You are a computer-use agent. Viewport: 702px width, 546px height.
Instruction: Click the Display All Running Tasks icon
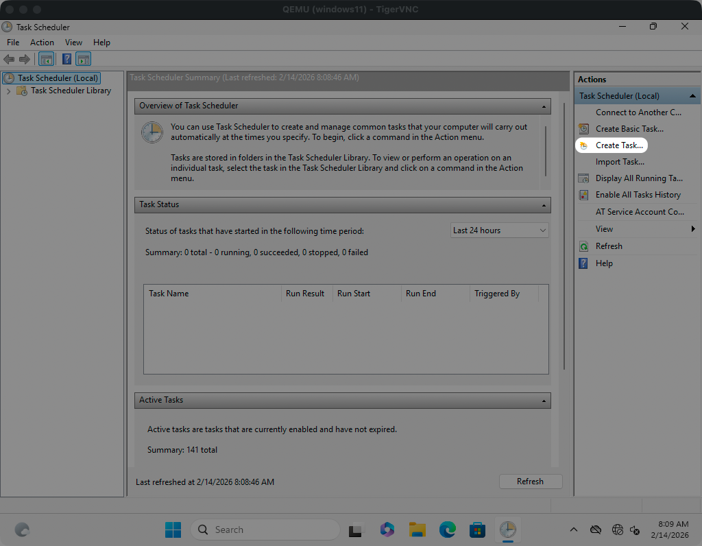[x=583, y=178]
